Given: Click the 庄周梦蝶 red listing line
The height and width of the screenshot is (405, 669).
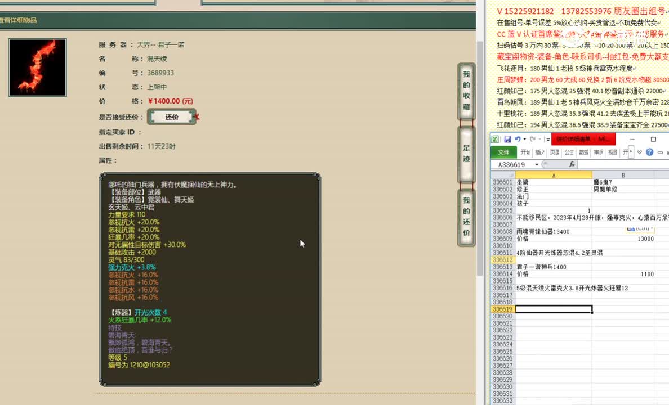Looking at the screenshot, I should [x=582, y=80].
